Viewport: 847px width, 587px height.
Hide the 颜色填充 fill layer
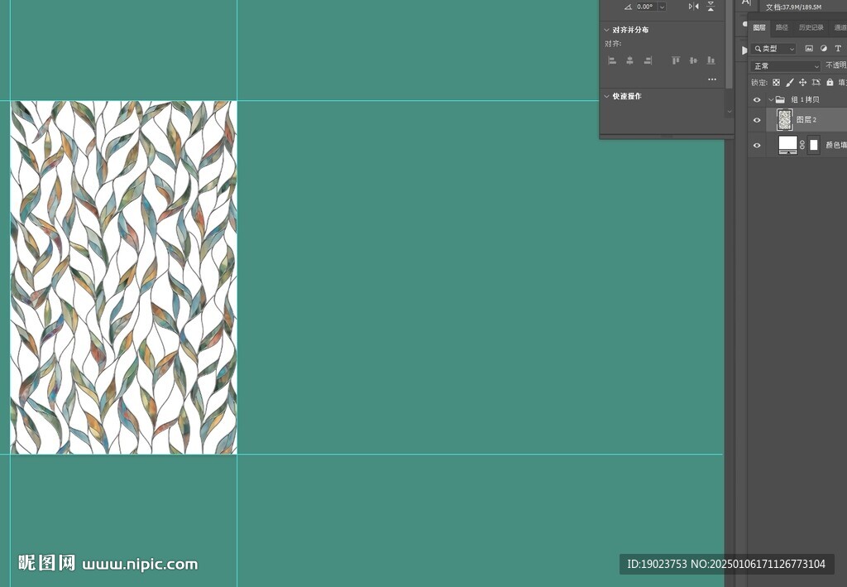pyautogui.click(x=756, y=146)
